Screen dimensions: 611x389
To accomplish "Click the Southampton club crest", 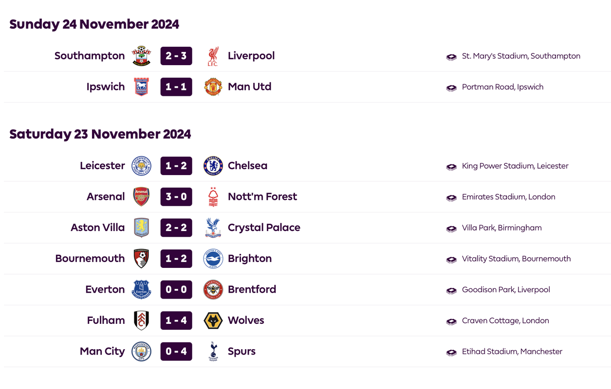I will pos(142,56).
